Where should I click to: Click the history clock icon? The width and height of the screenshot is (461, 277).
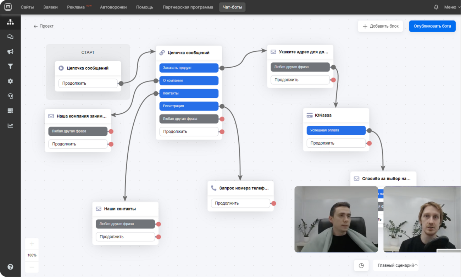pyautogui.click(x=361, y=265)
